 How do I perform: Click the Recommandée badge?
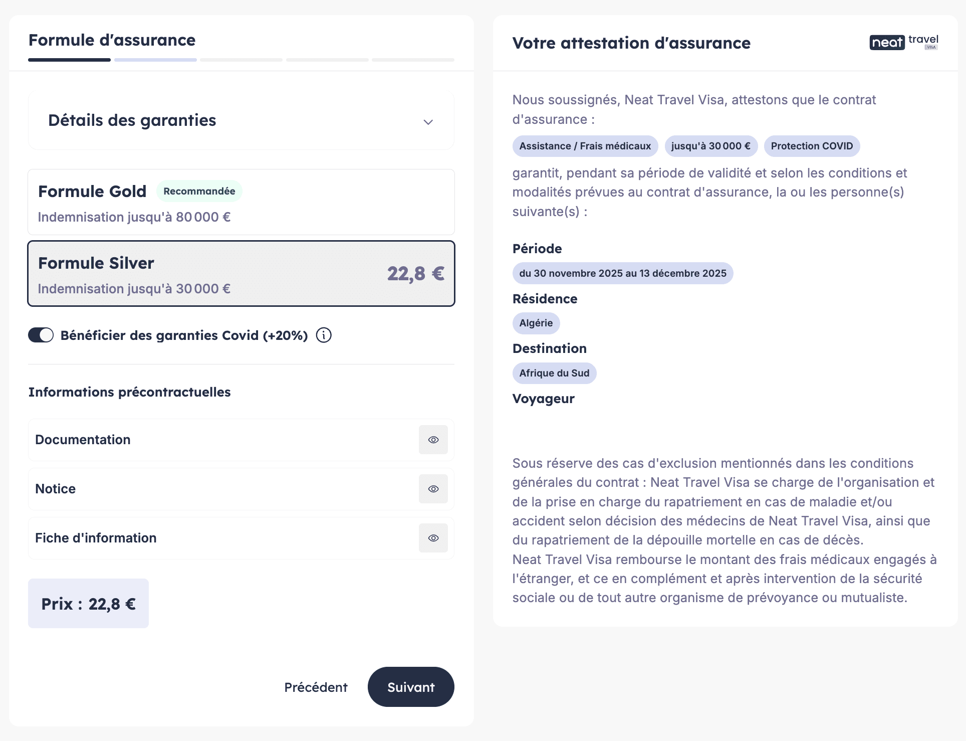199,191
